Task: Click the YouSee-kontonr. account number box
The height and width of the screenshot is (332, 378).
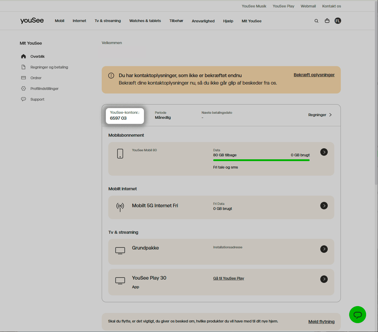Action: point(125,116)
